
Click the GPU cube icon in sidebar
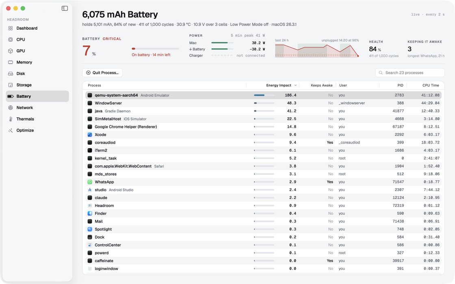tap(11, 51)
